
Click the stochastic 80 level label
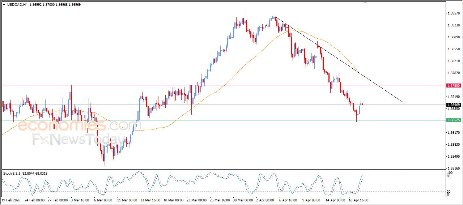coord(448,176)
